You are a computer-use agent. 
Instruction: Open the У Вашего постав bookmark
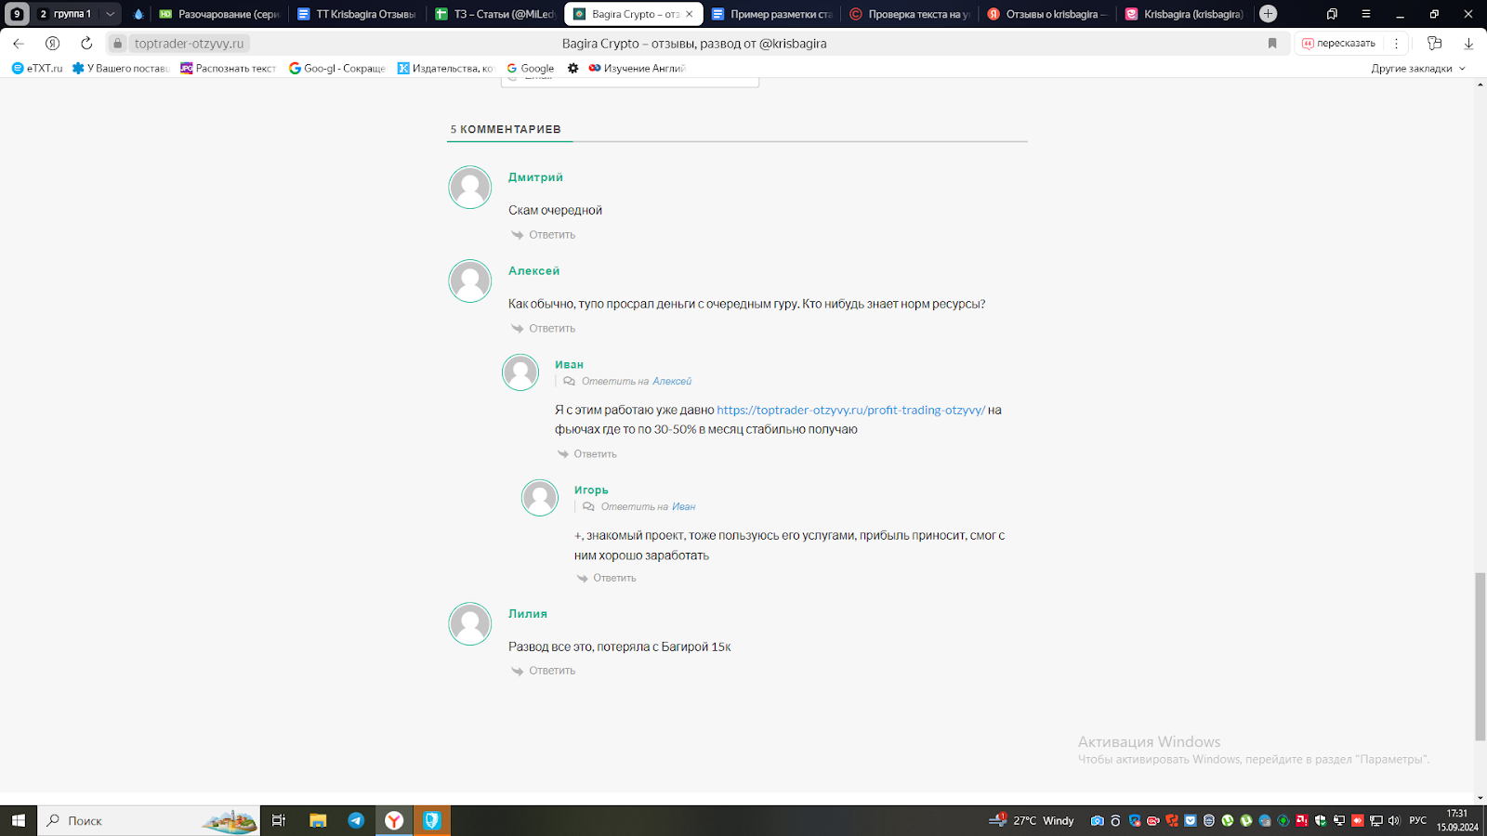tap(121, 68)
